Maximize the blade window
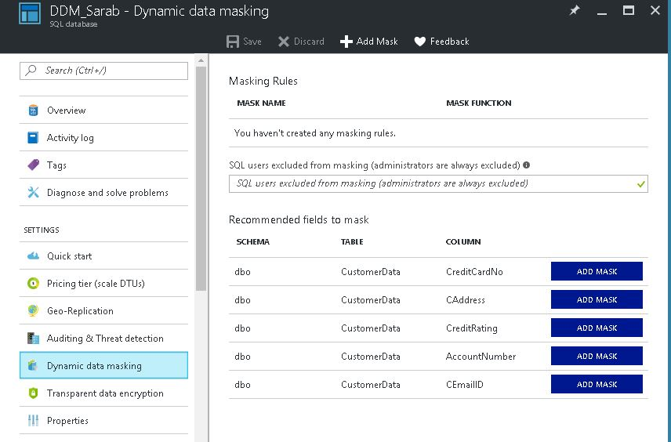671x442 pixels. point(628,10)
